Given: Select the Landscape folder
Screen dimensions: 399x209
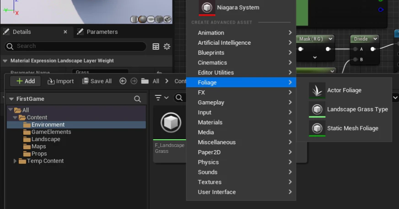Looking at the screenshot, I should click(76, 139).
